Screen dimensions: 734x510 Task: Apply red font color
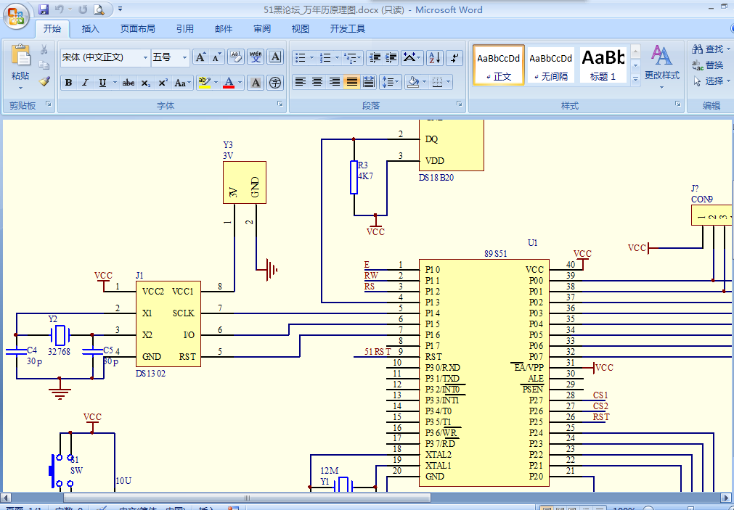coord(229,83)
